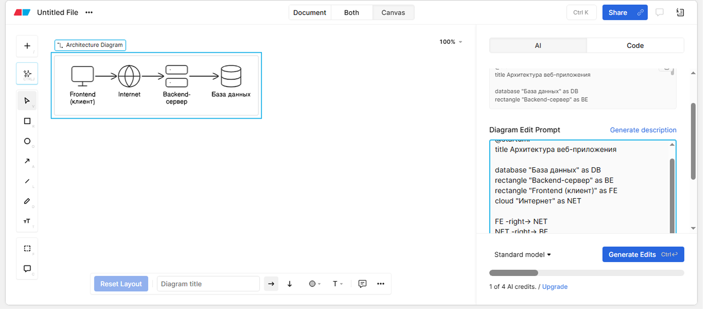Choose the arrow connector tool
Screen dimensions: 703x309
coord(27,161)
